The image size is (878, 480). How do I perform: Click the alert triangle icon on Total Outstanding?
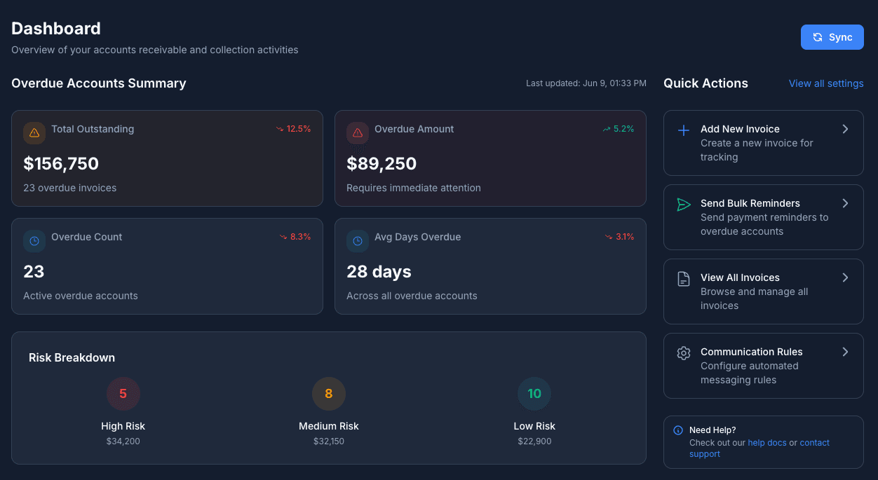[x=34, y=132]
